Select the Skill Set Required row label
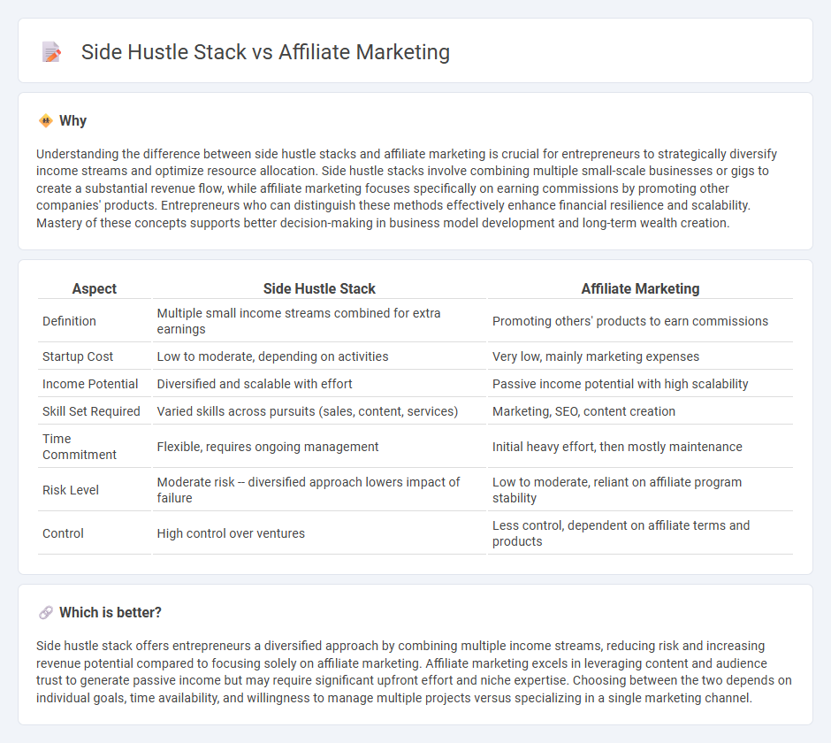The height and width of the screenshot is (743, 831). [x=91, y=411]
